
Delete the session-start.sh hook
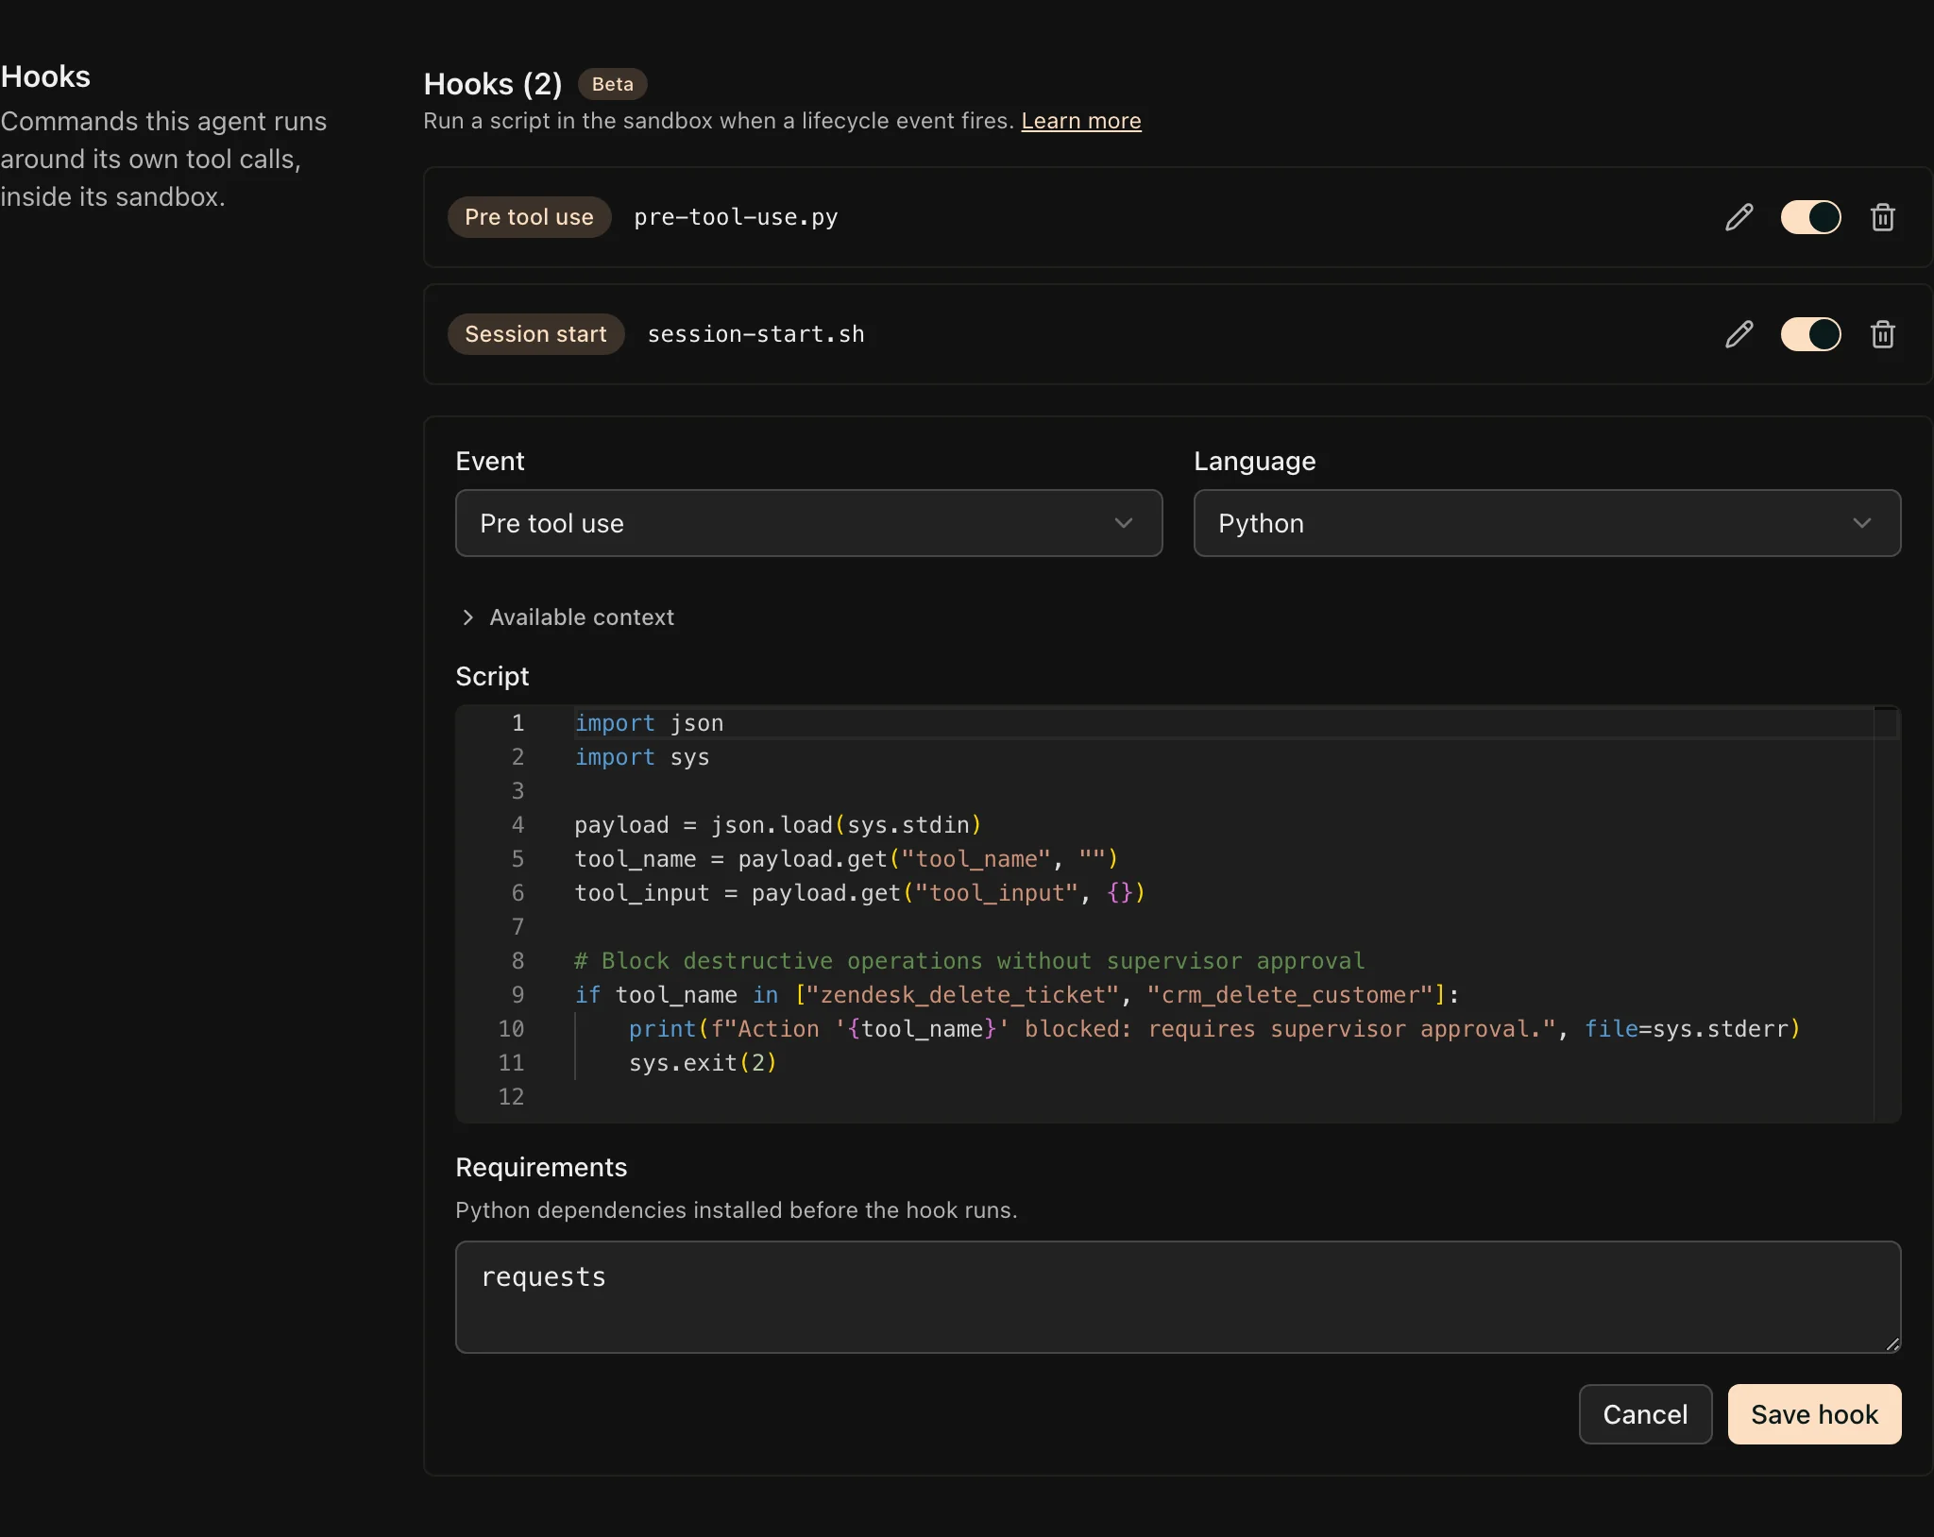(1882, 334)
